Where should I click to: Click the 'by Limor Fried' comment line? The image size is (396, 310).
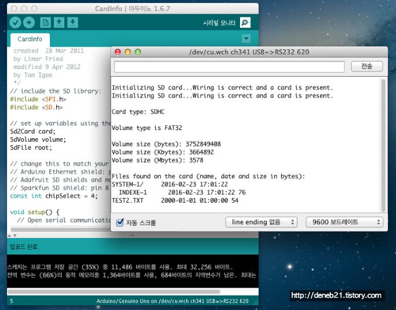click(38, 59)
